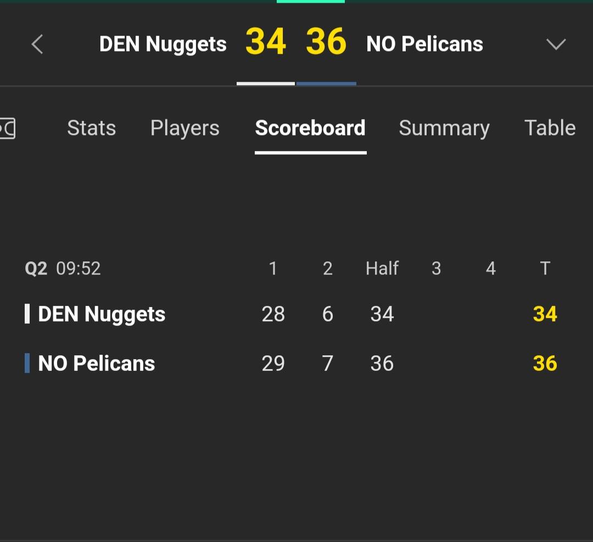Screen dimensions: 593x542
Task: Expand the match dropdown chevron
Action: [556, 44]
